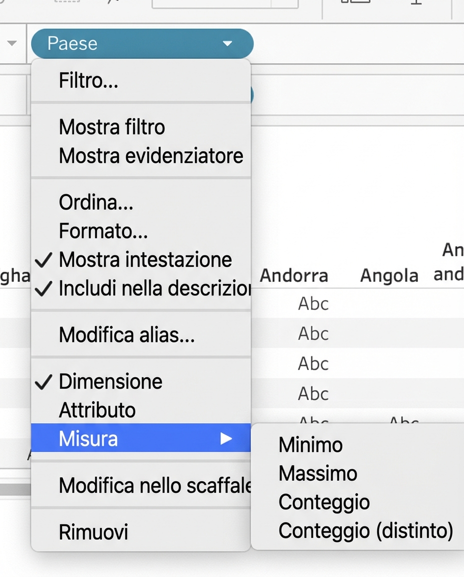Open the Ordina... sorting dialog
The width and height of the screenshot is (464, 577).
tap(96, 202)
